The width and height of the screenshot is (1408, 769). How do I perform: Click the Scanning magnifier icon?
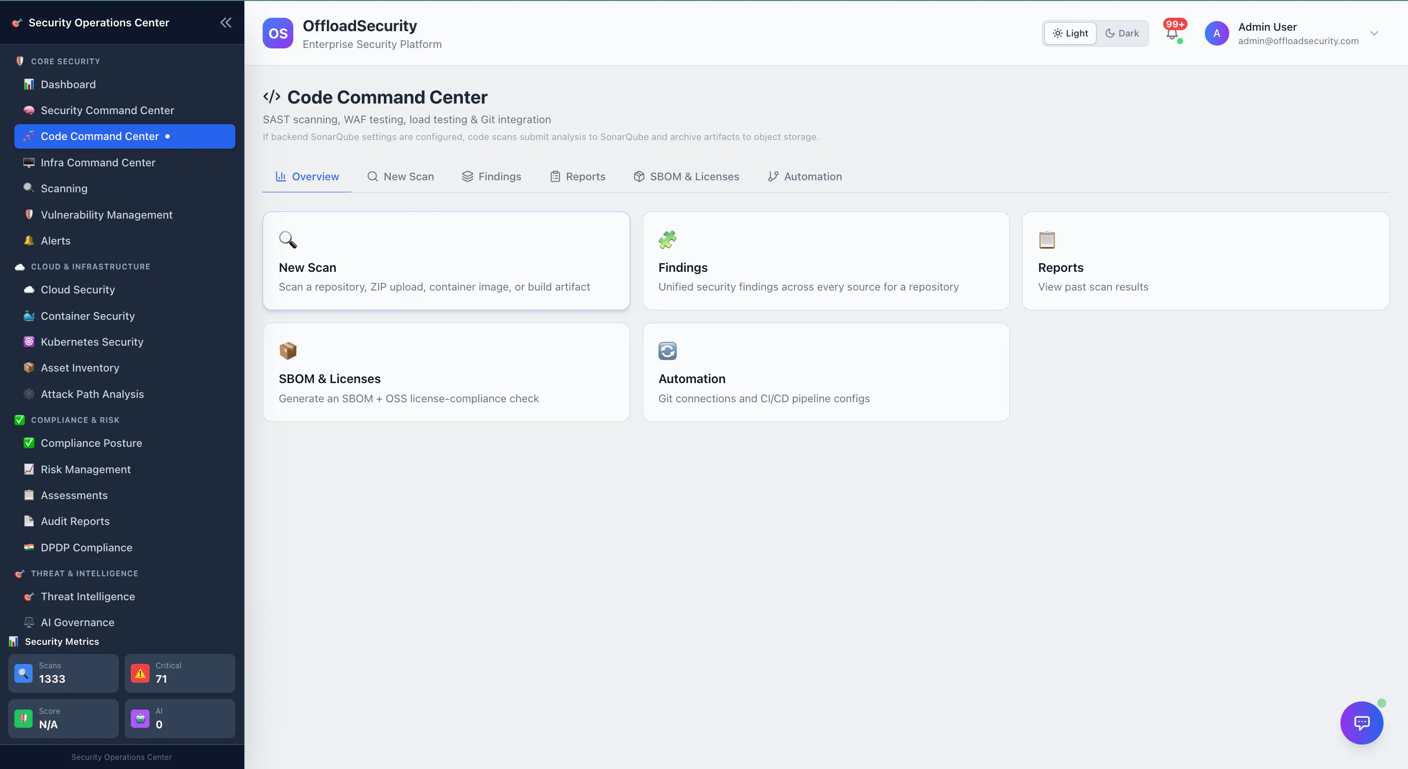click(x=29, y=188)
